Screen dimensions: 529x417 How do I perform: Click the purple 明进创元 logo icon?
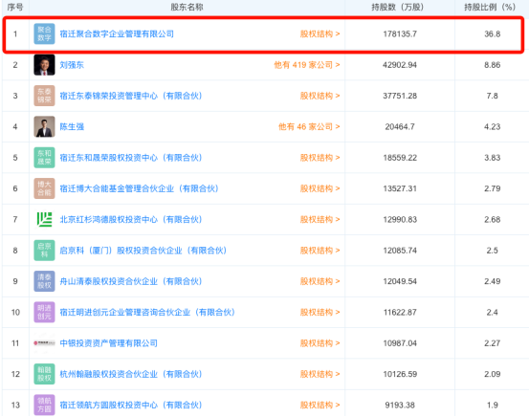44,312
